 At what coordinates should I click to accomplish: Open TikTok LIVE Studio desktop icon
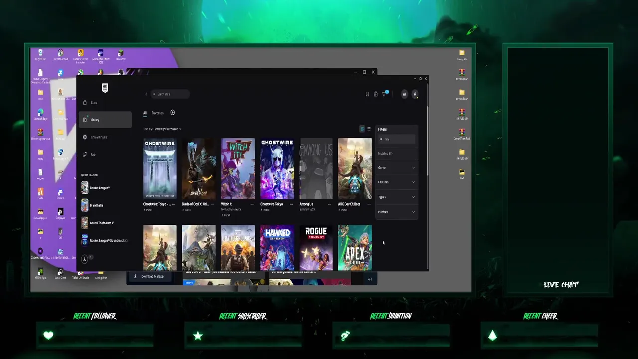(x=80, y=273)
